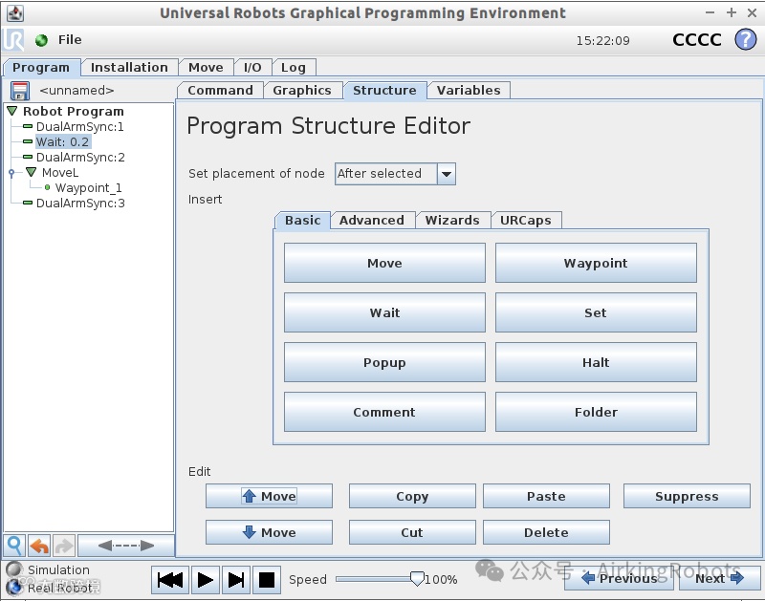This screenshot has height=601, width=765.
Task: Insert a Wait node
Action: (384, 313)
